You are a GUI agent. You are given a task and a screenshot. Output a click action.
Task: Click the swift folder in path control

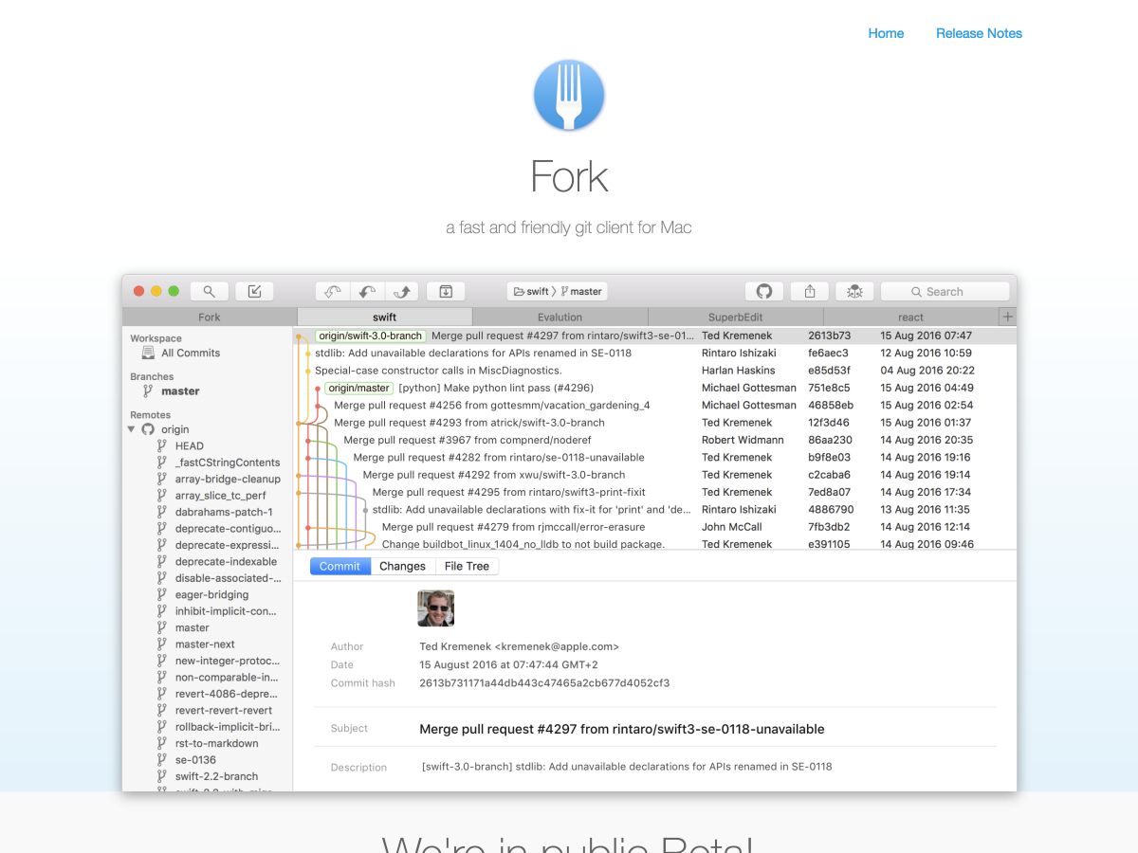pos(531,292)
